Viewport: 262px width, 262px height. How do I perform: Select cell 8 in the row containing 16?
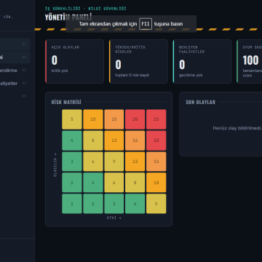click(93, 140)
